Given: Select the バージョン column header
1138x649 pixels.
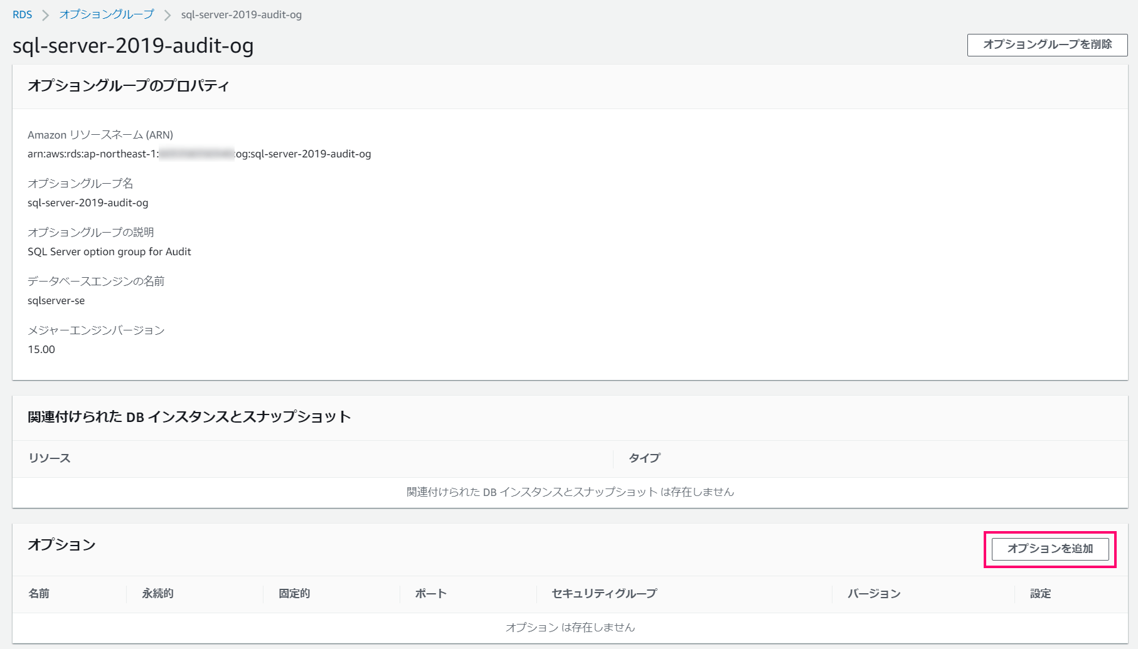Looking at the screenshot, I should 873,593.
